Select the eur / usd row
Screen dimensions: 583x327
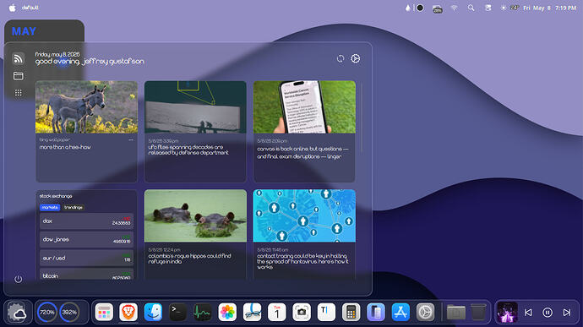(86, 258)
